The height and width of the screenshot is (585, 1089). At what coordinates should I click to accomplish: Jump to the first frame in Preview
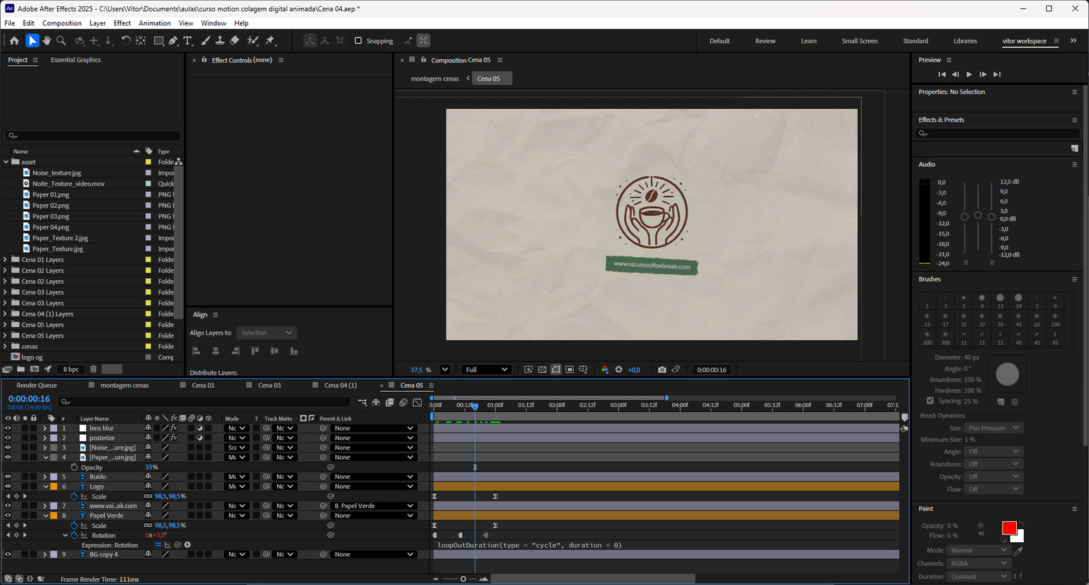pyautogui.click(x=942, y=74)
